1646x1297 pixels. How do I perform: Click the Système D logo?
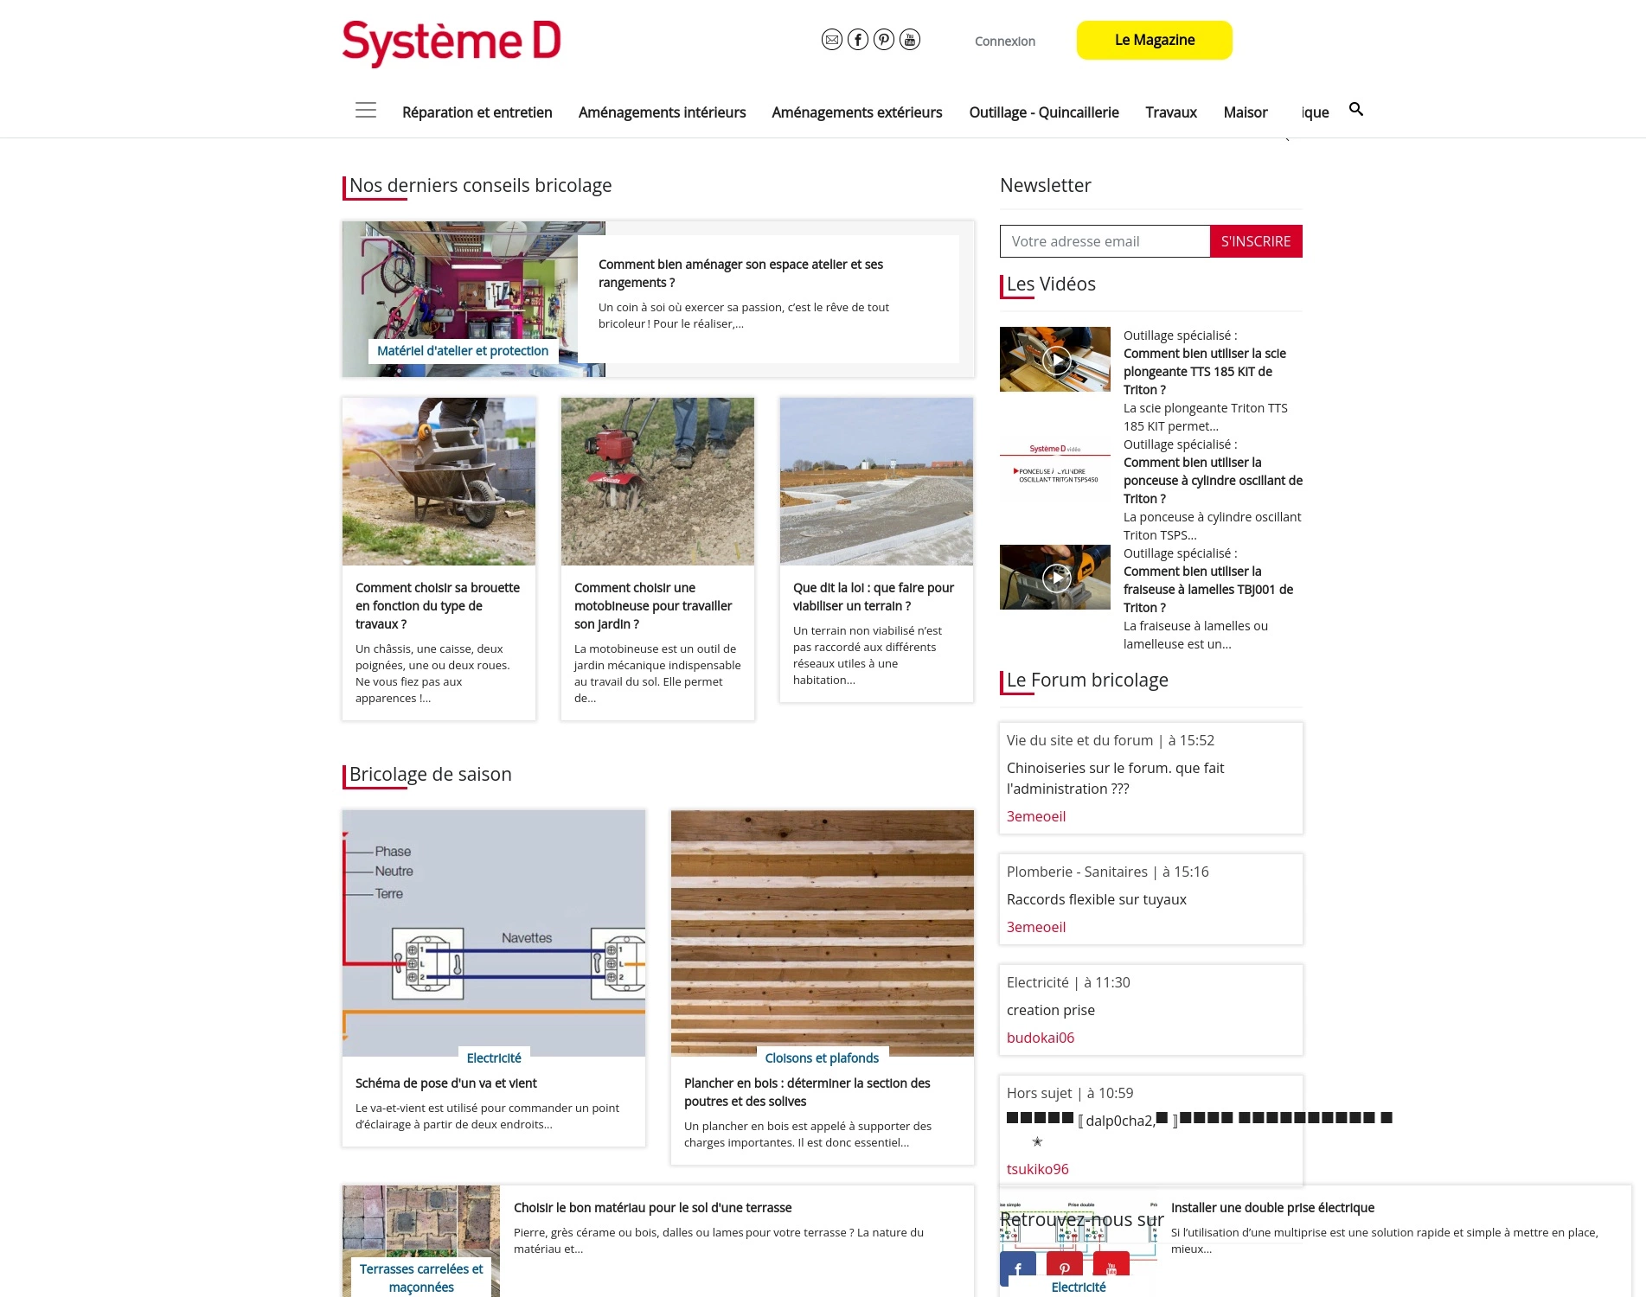pyautogui.click(x=452, y=42)
